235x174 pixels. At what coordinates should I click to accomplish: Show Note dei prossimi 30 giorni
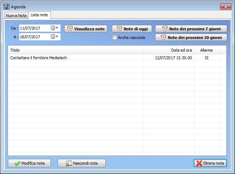tap(191, 37)
